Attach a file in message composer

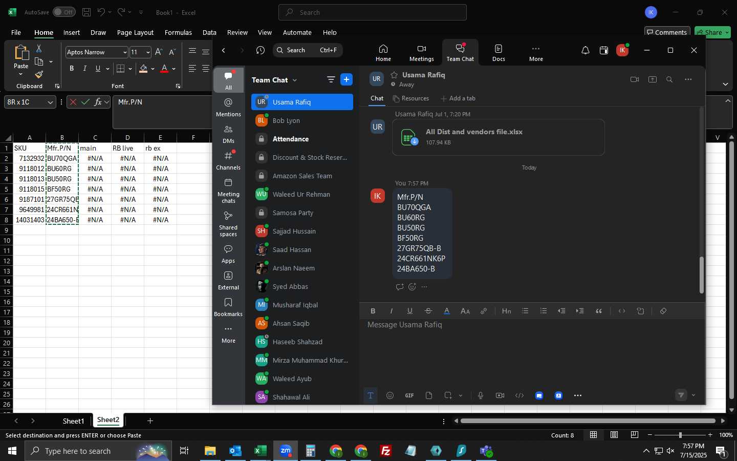pyautogui.click(x=429, y=395)
